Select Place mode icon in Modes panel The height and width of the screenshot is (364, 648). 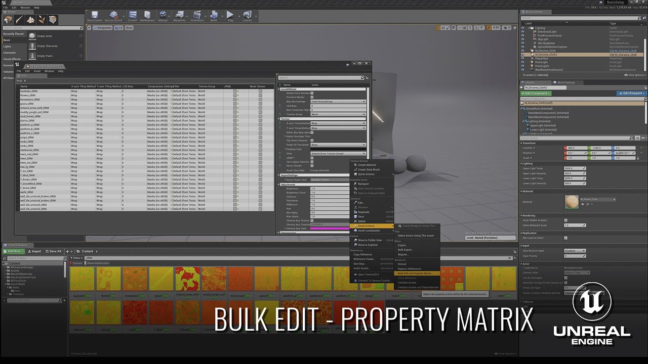pyautogui.click(x=9, y=20)
